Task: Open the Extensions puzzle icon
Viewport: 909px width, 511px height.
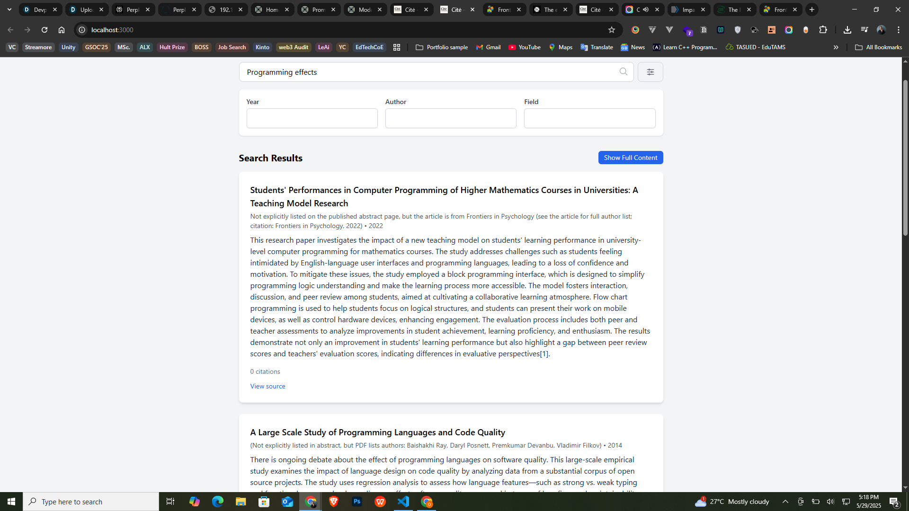Action: tap(823, 30)
